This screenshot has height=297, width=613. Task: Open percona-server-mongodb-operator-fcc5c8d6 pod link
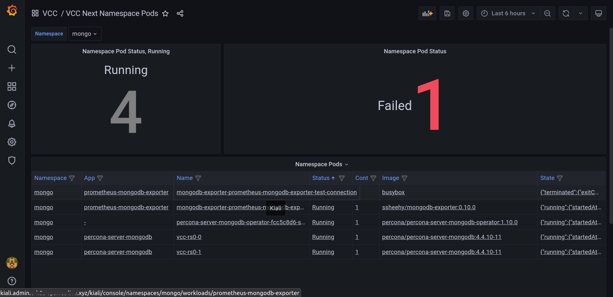(x=241, y=222)
